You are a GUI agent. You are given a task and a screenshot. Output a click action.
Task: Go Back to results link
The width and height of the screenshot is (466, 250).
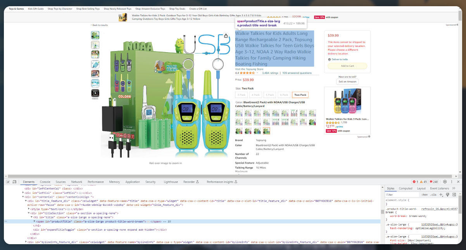click(x=100, y=25)
